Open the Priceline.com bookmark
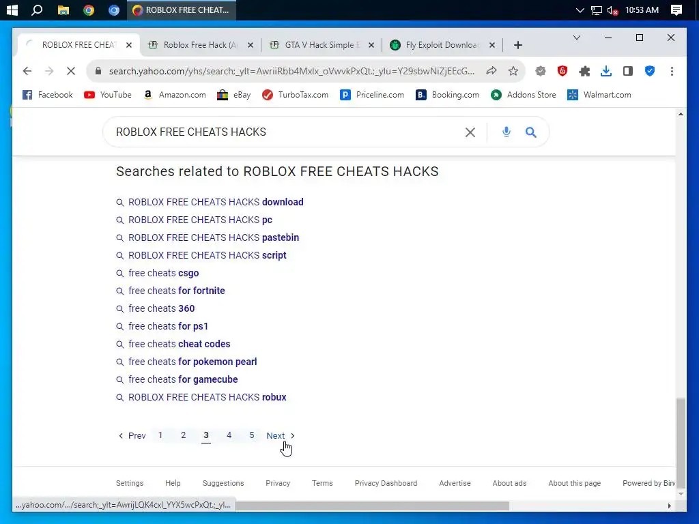699x524 pixels. click(372, 95)
